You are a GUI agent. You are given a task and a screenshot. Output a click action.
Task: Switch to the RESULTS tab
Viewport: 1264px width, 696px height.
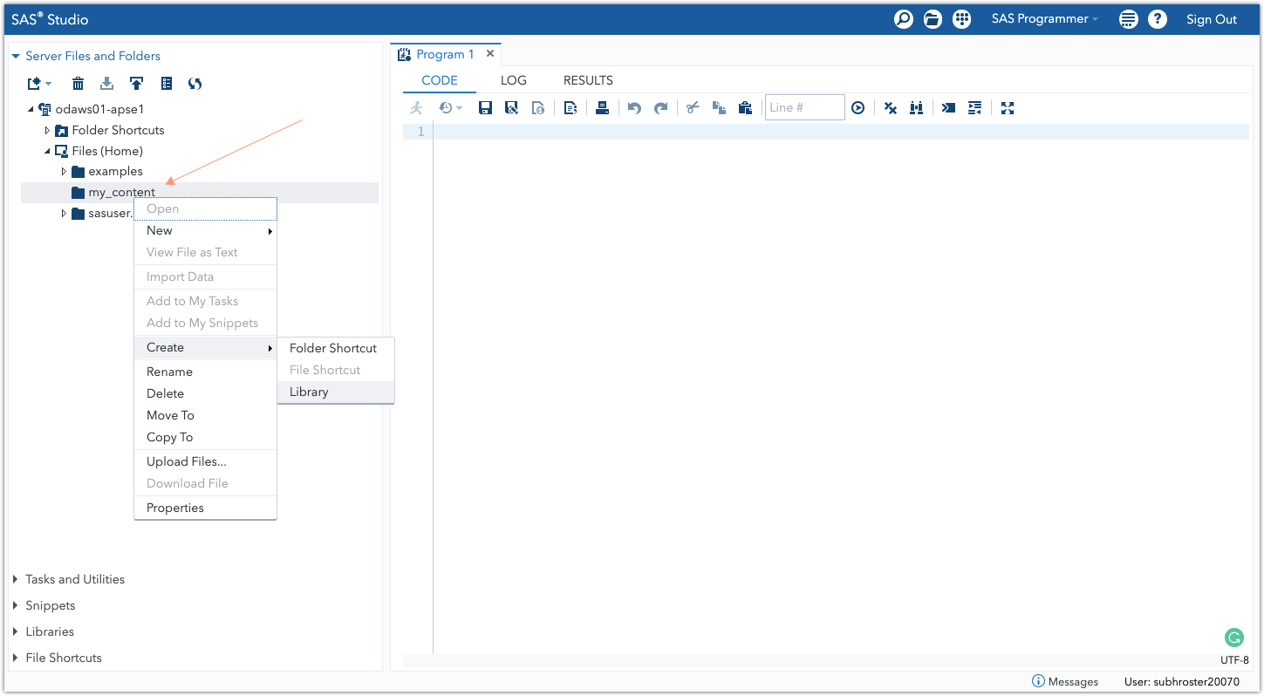point(588,80)
